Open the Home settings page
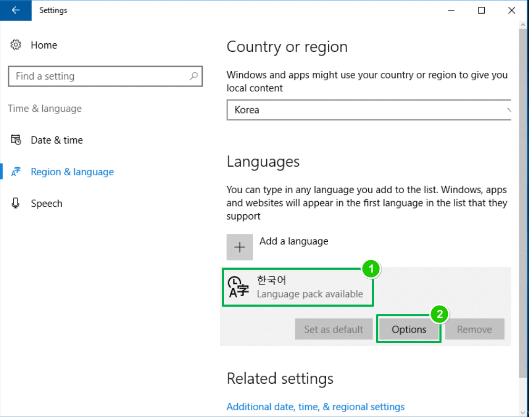529x417 pixels. [x=44, y=45]
